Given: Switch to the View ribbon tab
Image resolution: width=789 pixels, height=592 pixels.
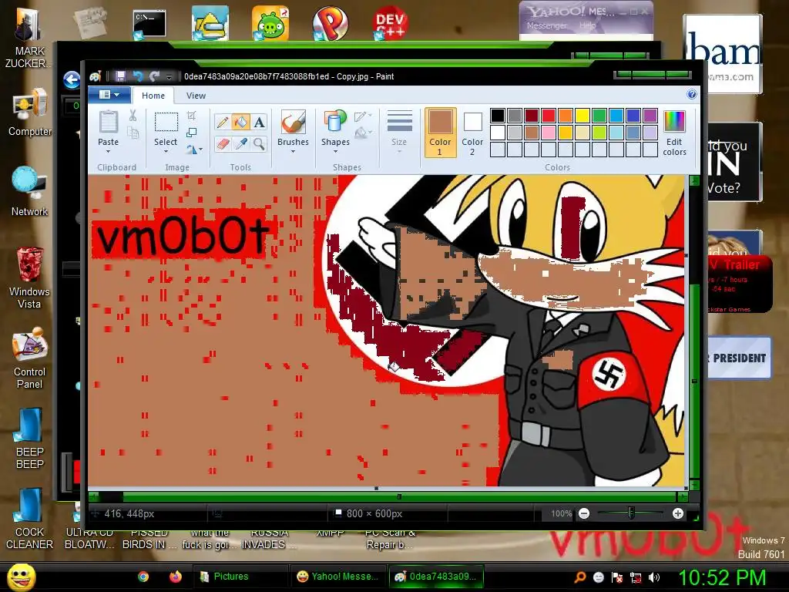Looking at the screenshot, I should click(x=196, y=96).
